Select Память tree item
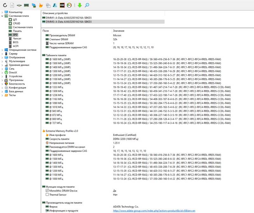The image size is (254, 213). click(17, 31)
